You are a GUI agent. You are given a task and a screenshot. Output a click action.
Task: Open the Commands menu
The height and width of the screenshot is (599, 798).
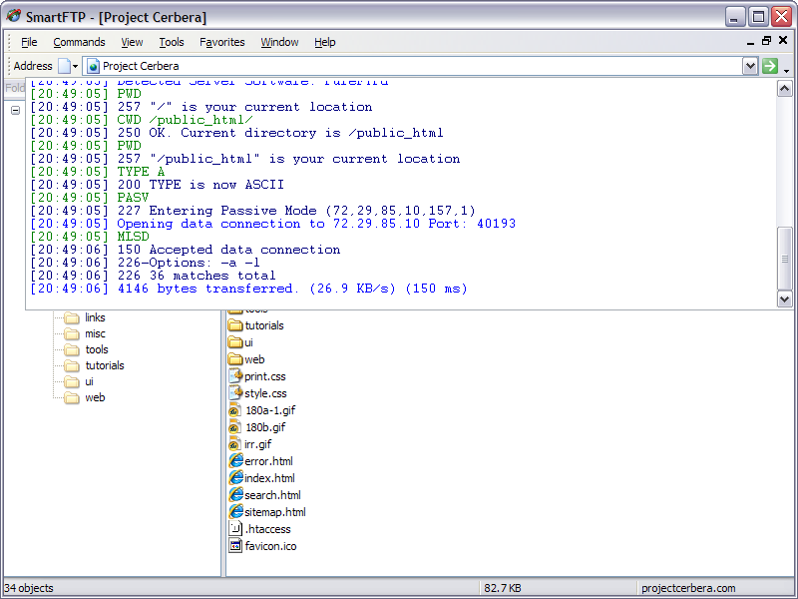pos(79,42)
